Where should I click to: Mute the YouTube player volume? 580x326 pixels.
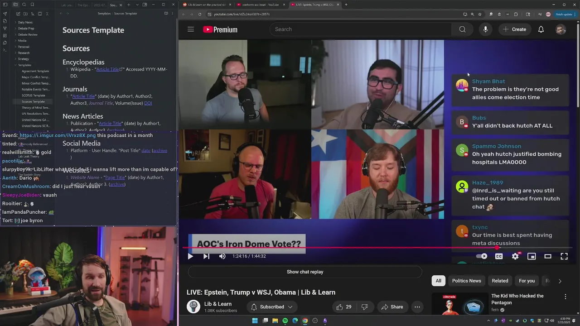click(222, 256)
